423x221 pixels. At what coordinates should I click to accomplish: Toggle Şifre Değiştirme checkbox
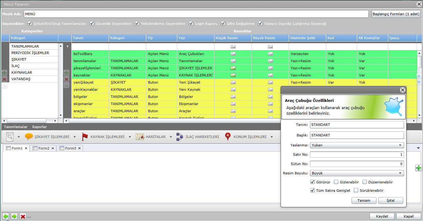click(223, 23)
